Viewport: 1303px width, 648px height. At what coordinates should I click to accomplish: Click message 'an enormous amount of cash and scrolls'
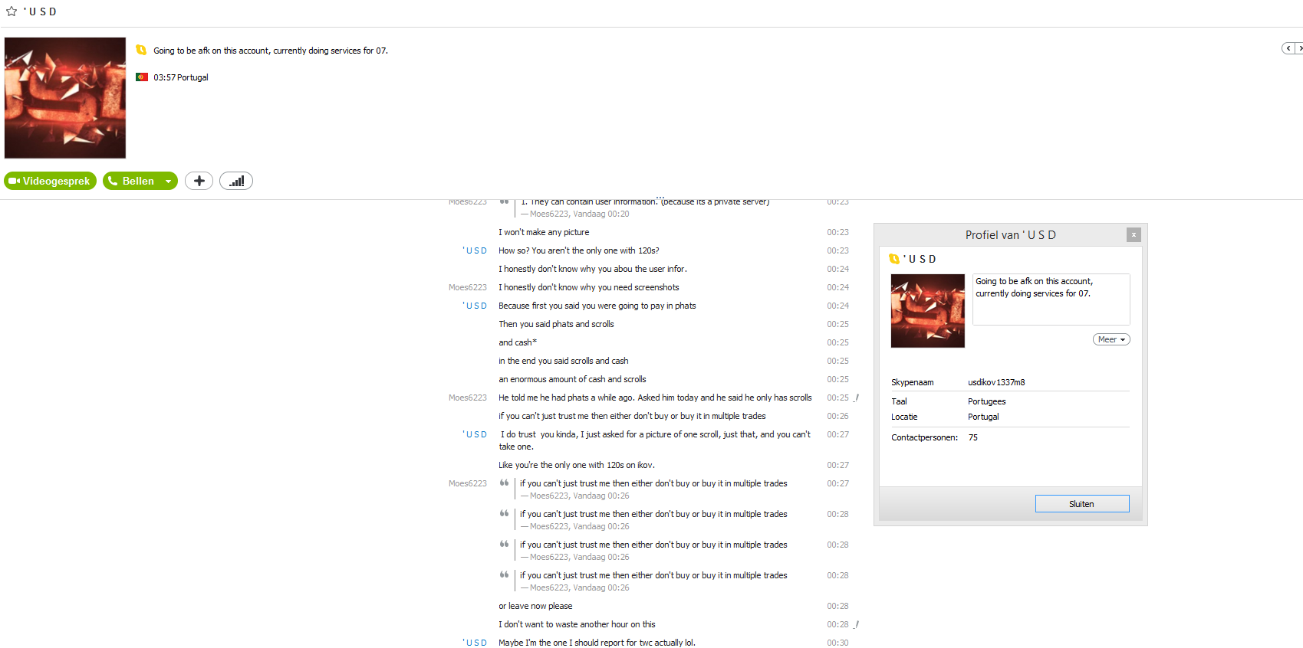pos(572,379)
